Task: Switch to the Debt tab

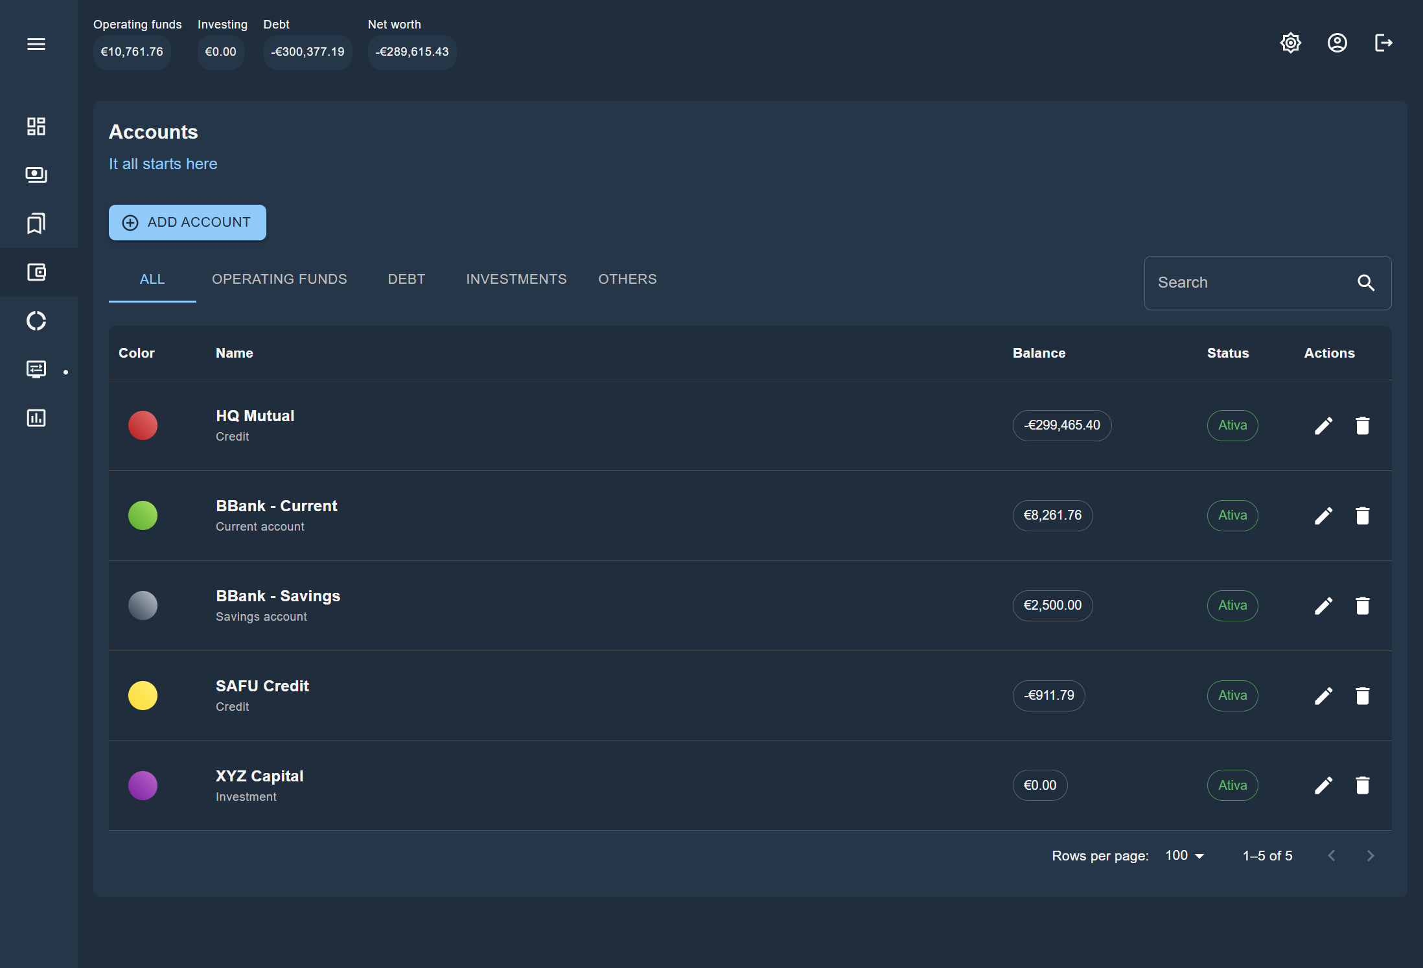Action: [406, 279]
